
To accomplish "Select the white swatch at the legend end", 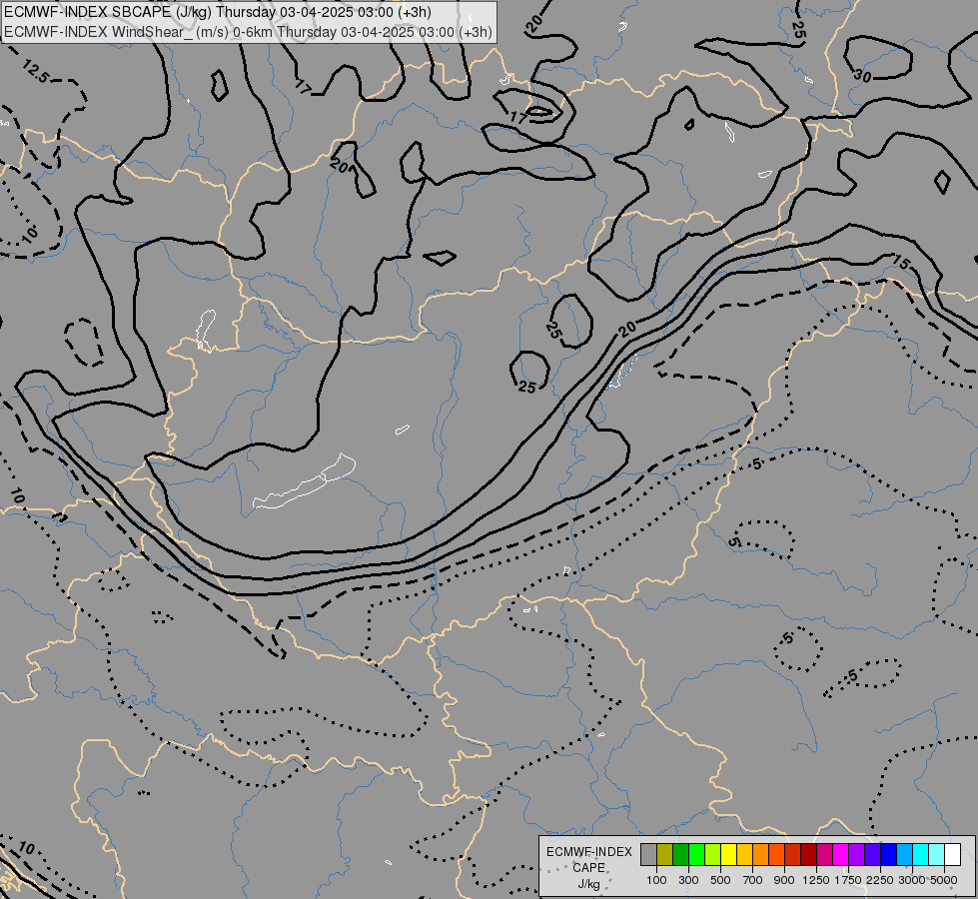I will click(952, 854).
